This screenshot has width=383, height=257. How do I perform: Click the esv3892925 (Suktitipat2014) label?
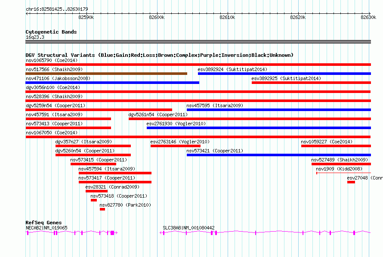click(286, 78)
